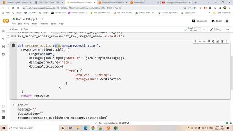The image size is (233, 131).
Task: Add a new Text cell
Action: 24,29
